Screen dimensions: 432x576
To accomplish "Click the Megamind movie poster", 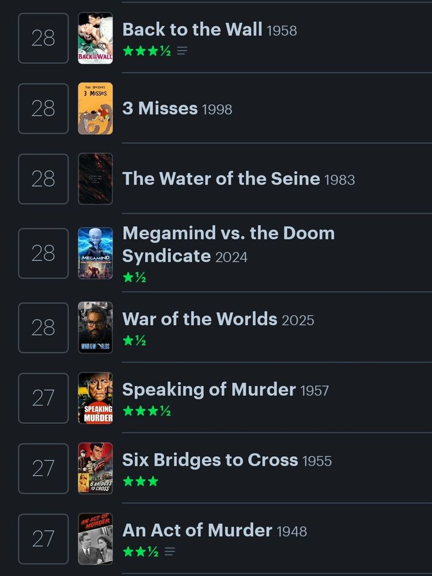I will pos(95,253).
